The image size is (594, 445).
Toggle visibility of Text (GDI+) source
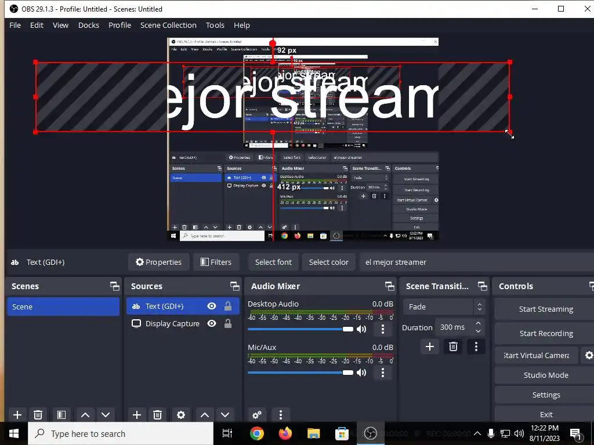click(x=212, y=306)
